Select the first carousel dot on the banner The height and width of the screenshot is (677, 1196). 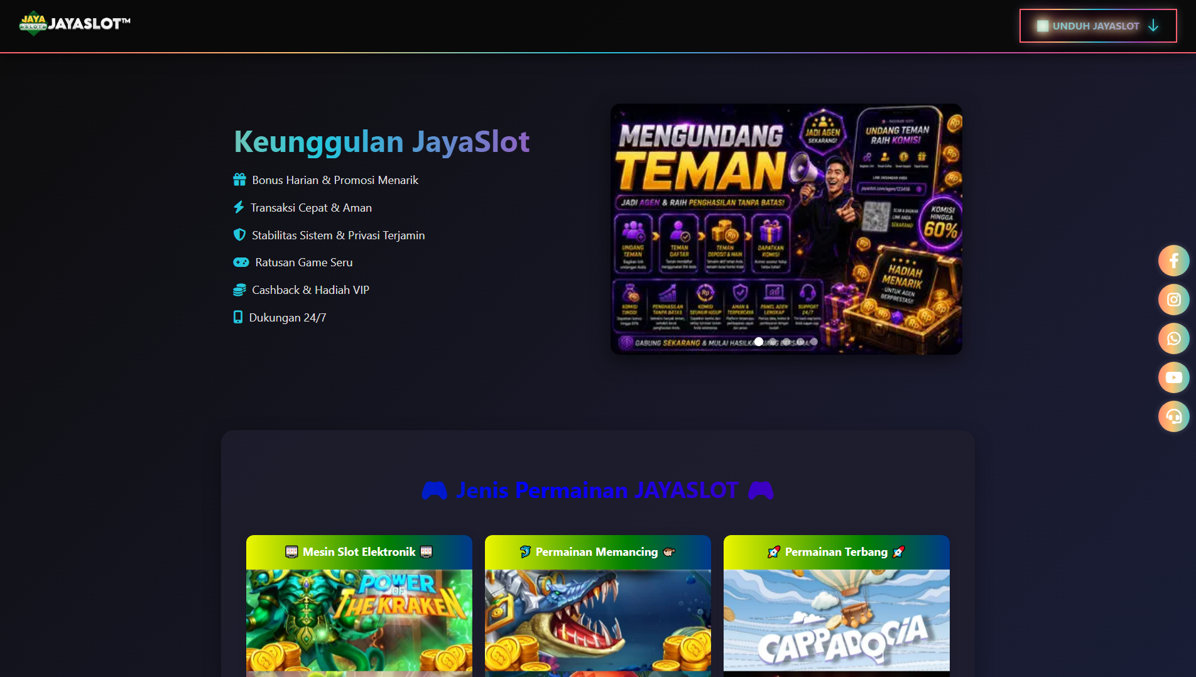point(759,342)
